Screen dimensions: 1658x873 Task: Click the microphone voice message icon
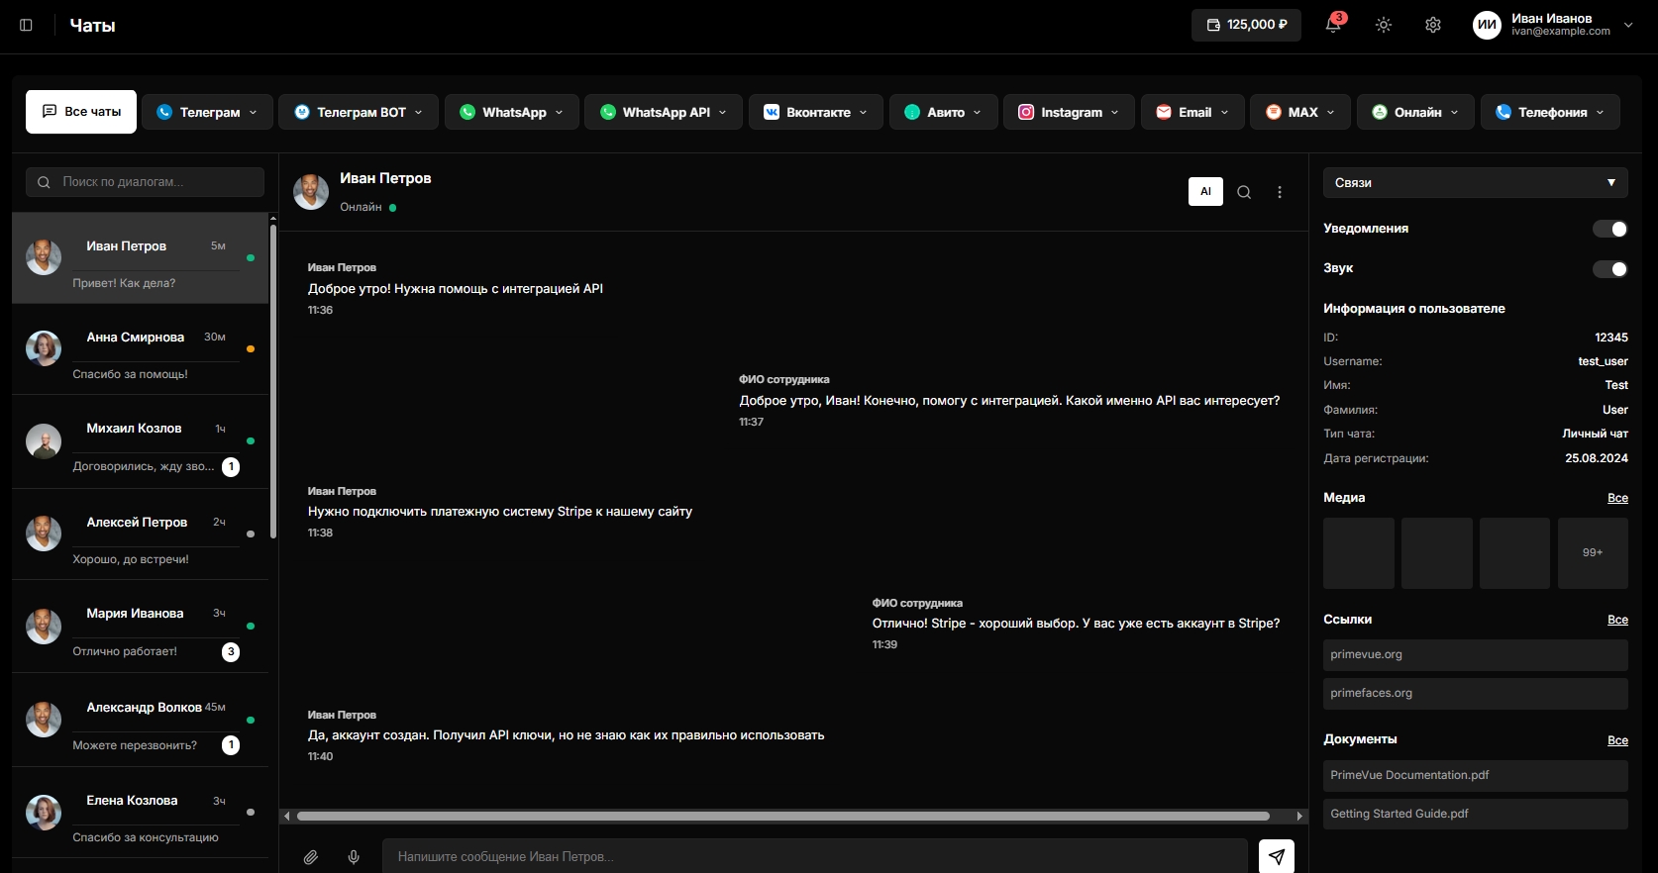354,857
